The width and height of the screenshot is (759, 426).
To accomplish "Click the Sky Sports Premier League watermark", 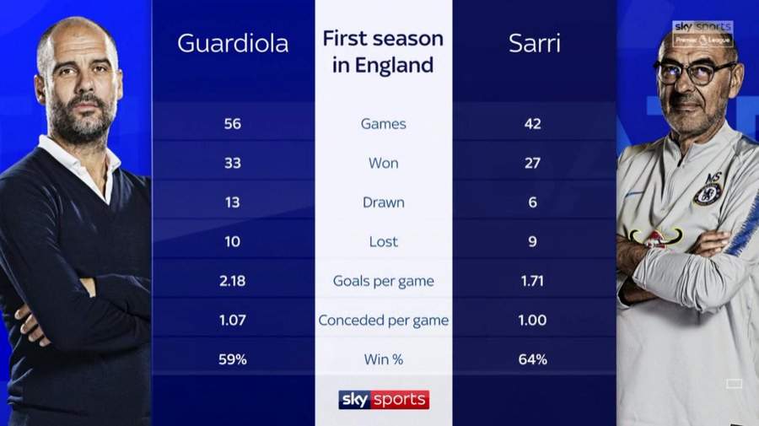I will tap(702, 34).
